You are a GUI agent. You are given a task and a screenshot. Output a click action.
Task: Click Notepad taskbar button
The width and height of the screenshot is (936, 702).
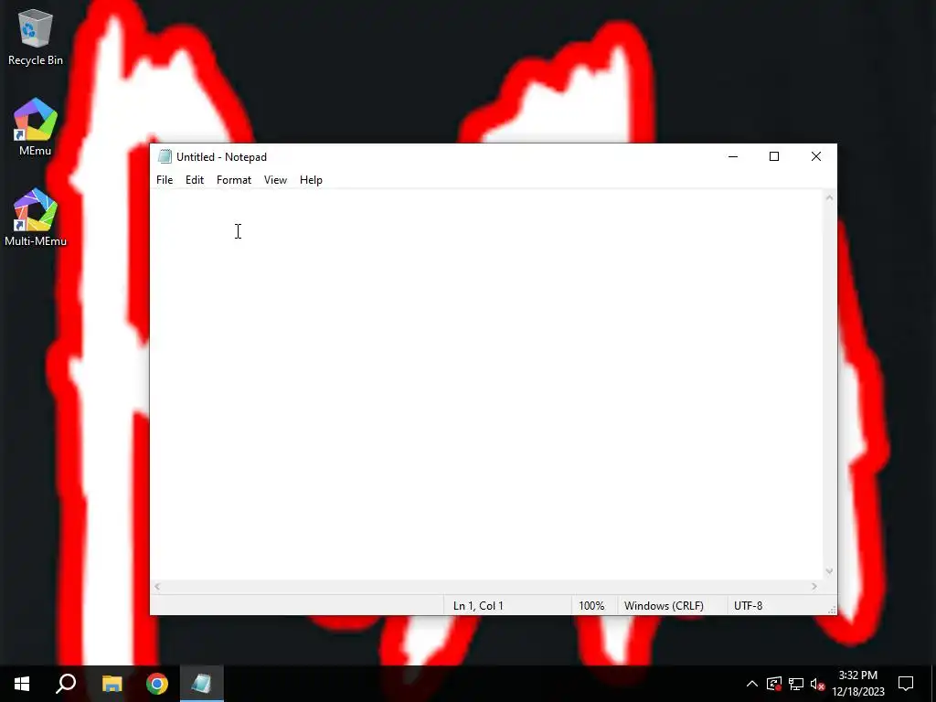coord(202,684)
